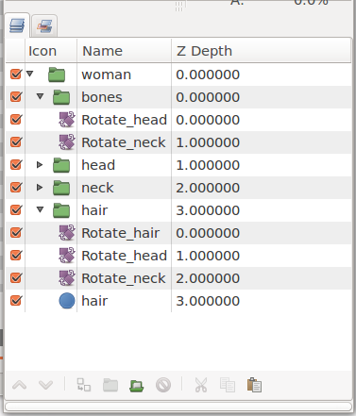Screen dimensions: 356x416
Task: Click the grey group layer folder button
Action: 110,385
